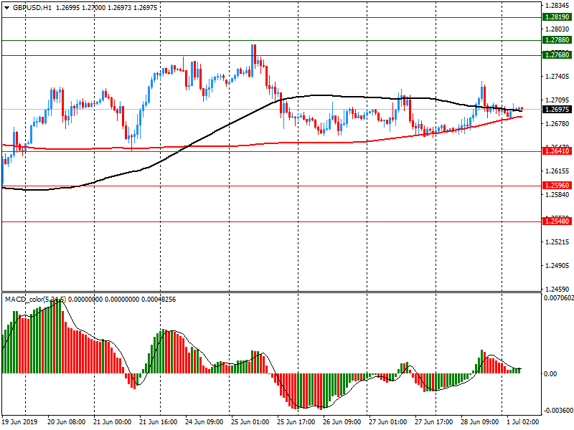Image resolution: width=574 pixels, height=430 pixels.
Task: Click the 1.25960 red price level label
Action: coord(557,186)
